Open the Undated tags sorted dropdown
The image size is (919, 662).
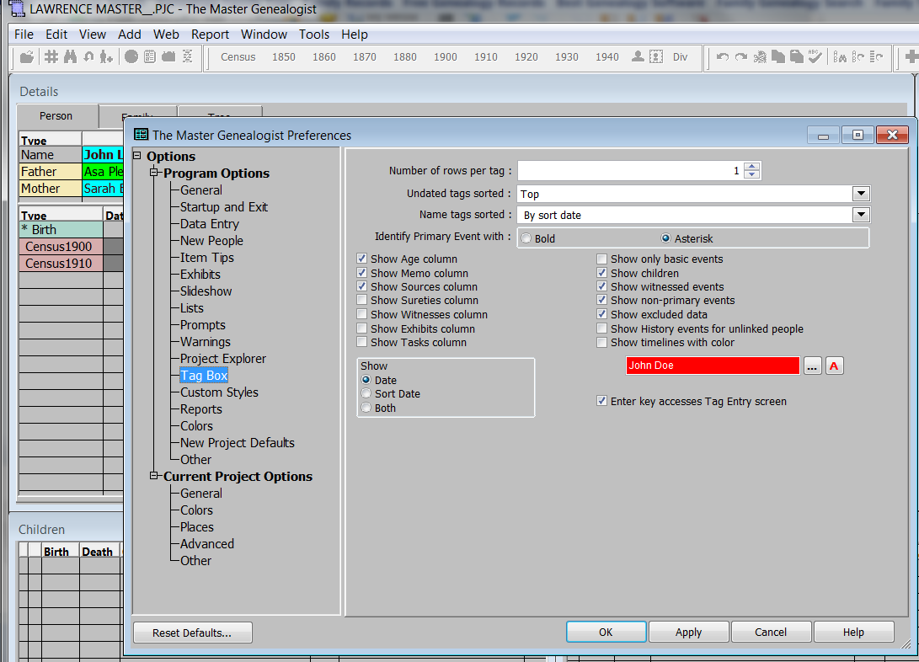pyautogui.click(x=860, y=194)
